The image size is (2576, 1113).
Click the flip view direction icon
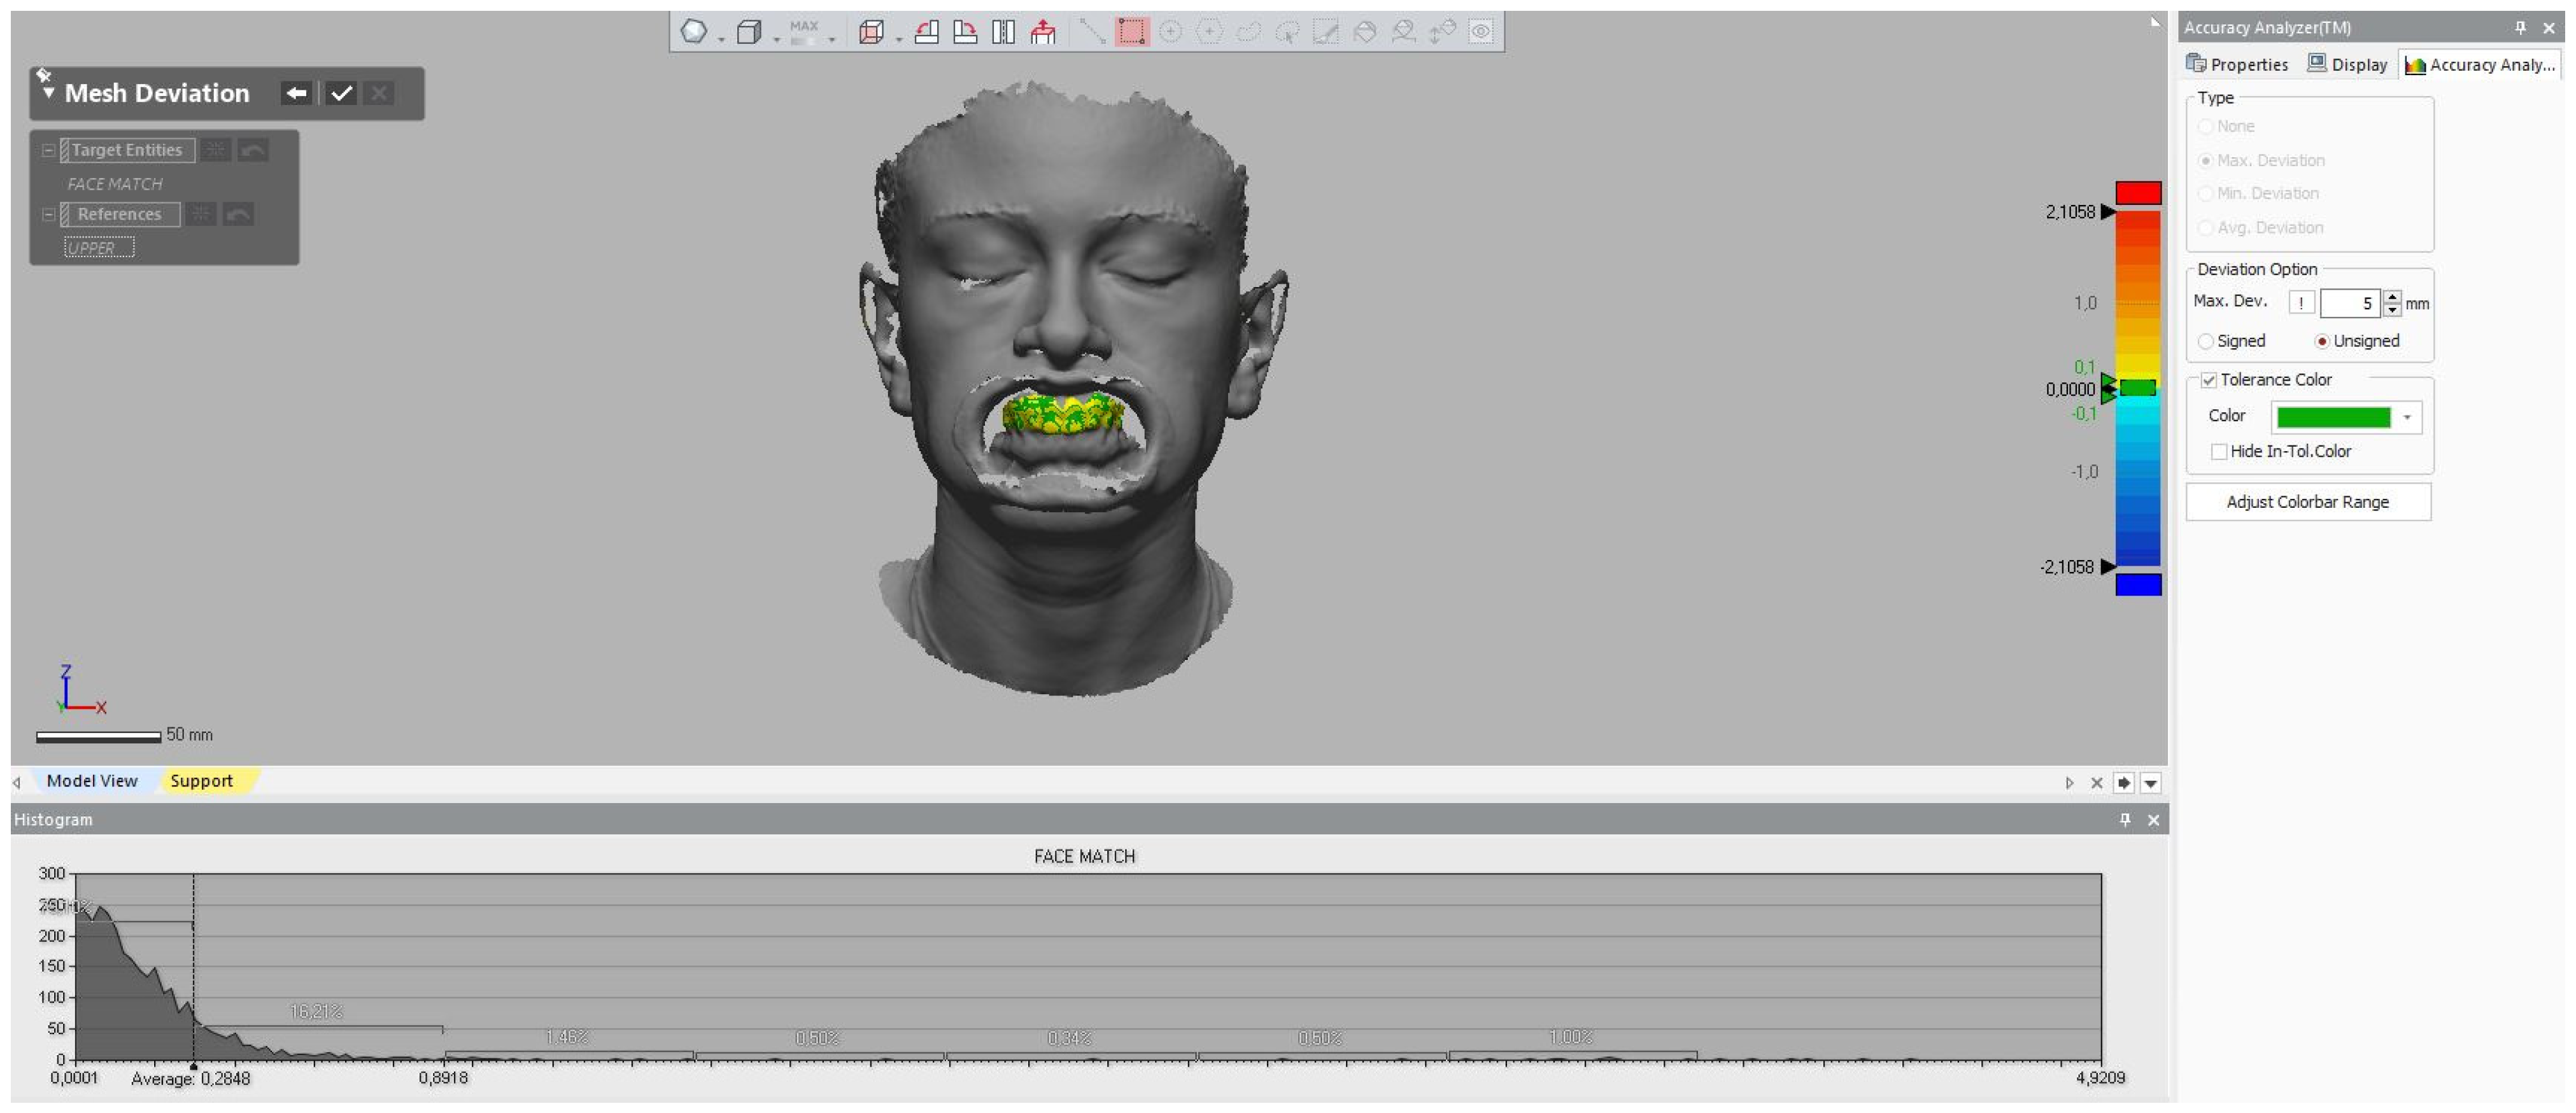[x=1003, y=32]
